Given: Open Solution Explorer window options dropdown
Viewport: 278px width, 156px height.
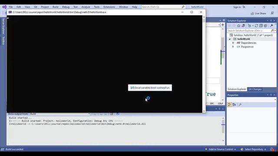Looking at the screenshot, I should (x=268, y=20).
